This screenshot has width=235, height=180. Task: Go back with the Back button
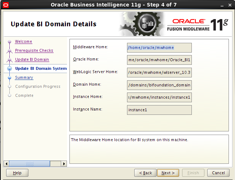tap(145, 173)
